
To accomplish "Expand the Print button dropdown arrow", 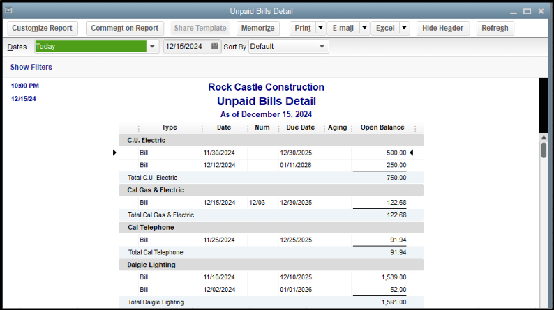I will [320, 29].
